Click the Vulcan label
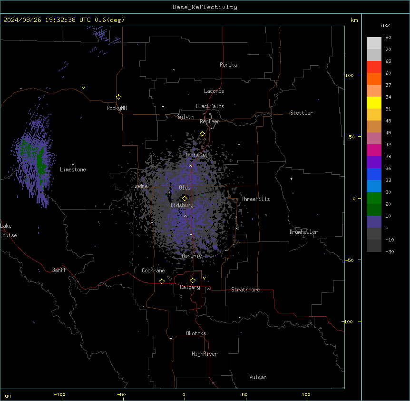 tap(258, 377)
